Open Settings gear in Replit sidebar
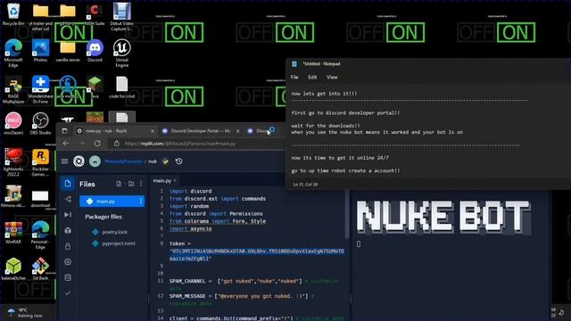 click(x=68, y=261)
